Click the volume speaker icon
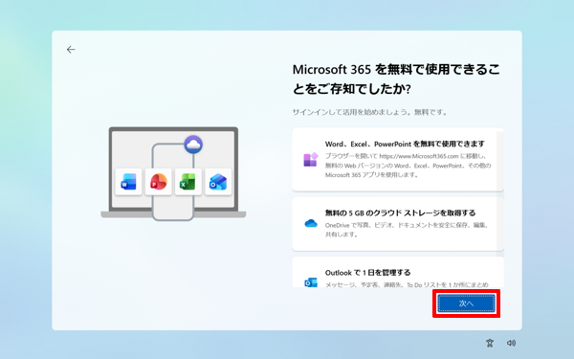574x359 pixels. point(511,343)
